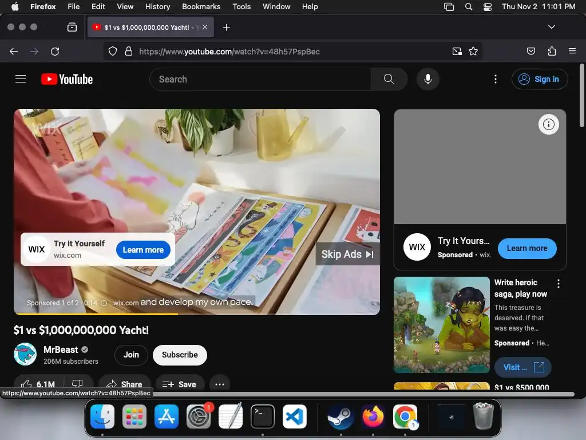The height and width of the screenshot is (440, 586).
Task: Save the video to a playlist
Action: point(179,384)
